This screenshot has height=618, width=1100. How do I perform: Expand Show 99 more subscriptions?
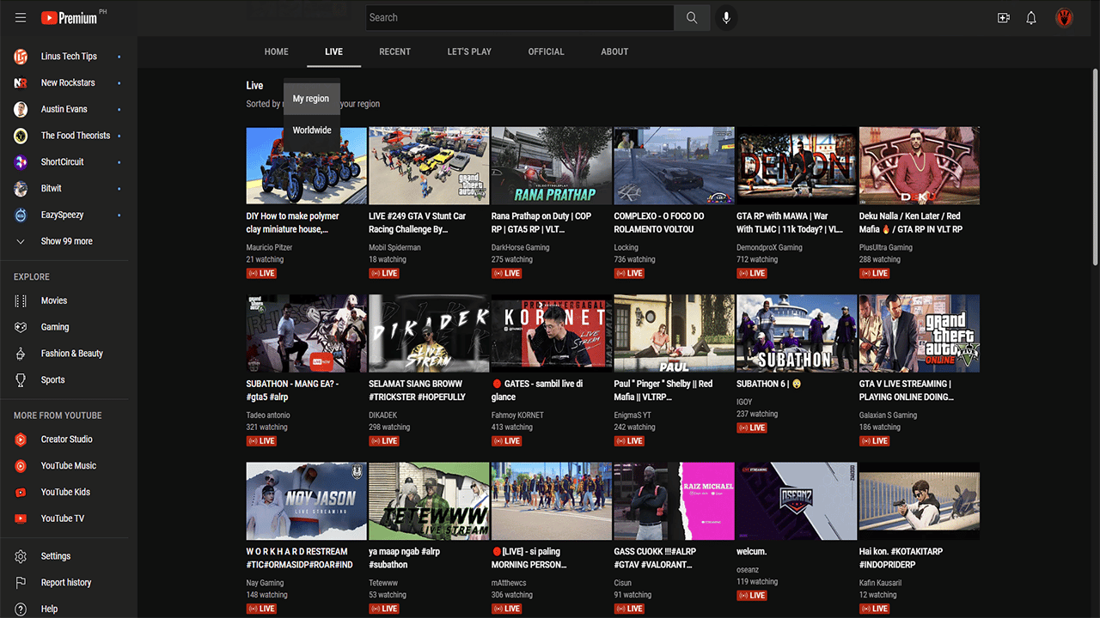[67, 242]
